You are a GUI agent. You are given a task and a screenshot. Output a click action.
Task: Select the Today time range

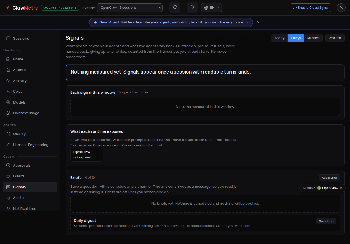coord(279,38)
